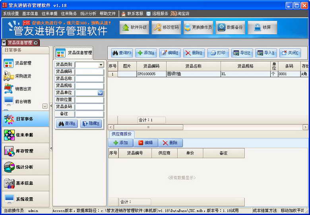This screenshot has width=310, height=215.
Task: Open 淘宝店 link in menu bar
Action: click(180, 14)
